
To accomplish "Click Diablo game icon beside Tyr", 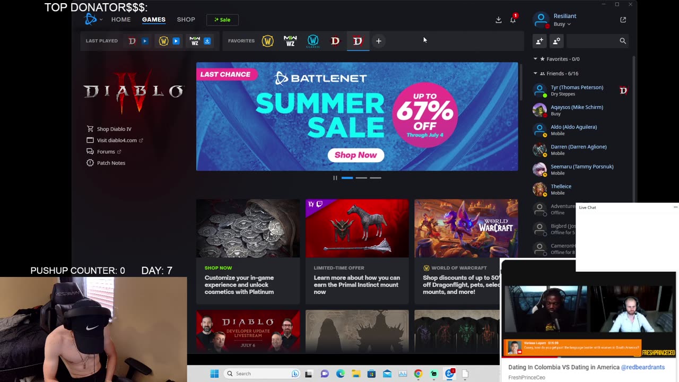I will pos(623,90).
